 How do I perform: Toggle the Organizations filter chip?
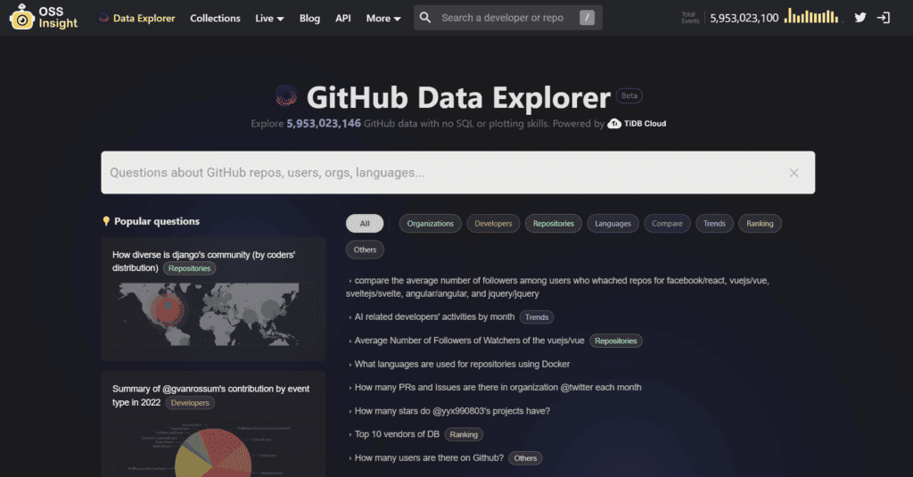tap(431, 224)
